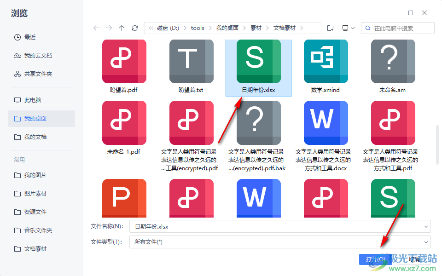Select the PDF ending in 工具(encrypted).pdf
442x276 pixels.
[x=192, y=123]
